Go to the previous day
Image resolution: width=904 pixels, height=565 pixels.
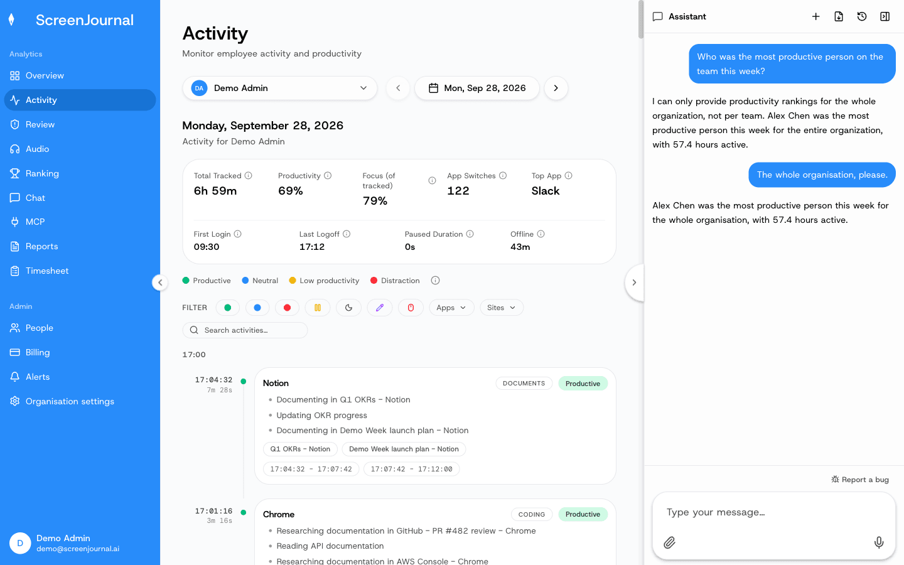pos(398,88)
